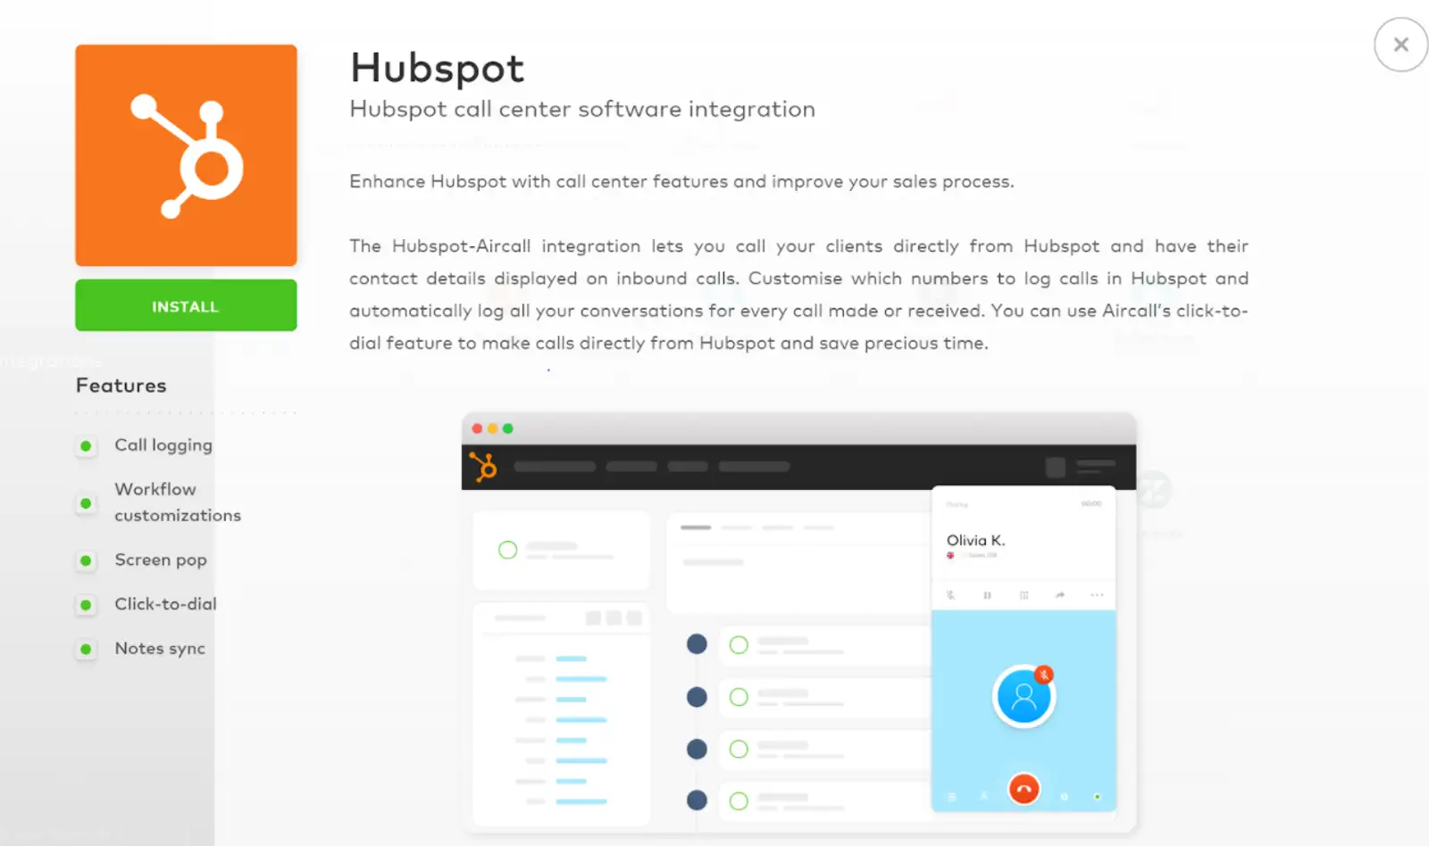This screenshot has height=846, width=1429.
Task: Click the "Enhance Hubspot with call center features" sentence
Action: [681, 181]
